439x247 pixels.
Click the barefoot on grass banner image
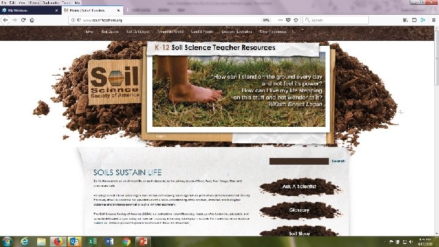239,91
